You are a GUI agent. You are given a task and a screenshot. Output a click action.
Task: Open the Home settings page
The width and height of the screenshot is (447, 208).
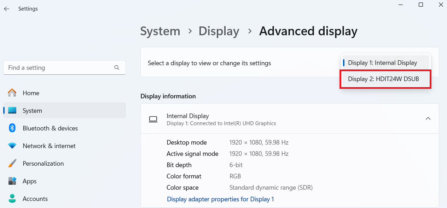[x=65, y=93]
